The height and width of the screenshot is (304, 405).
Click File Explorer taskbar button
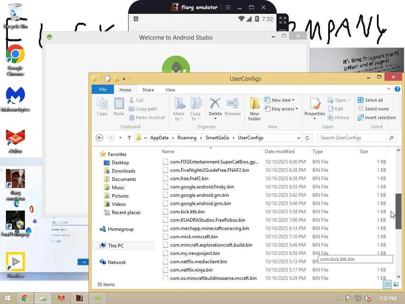click(x=43, y=298)
